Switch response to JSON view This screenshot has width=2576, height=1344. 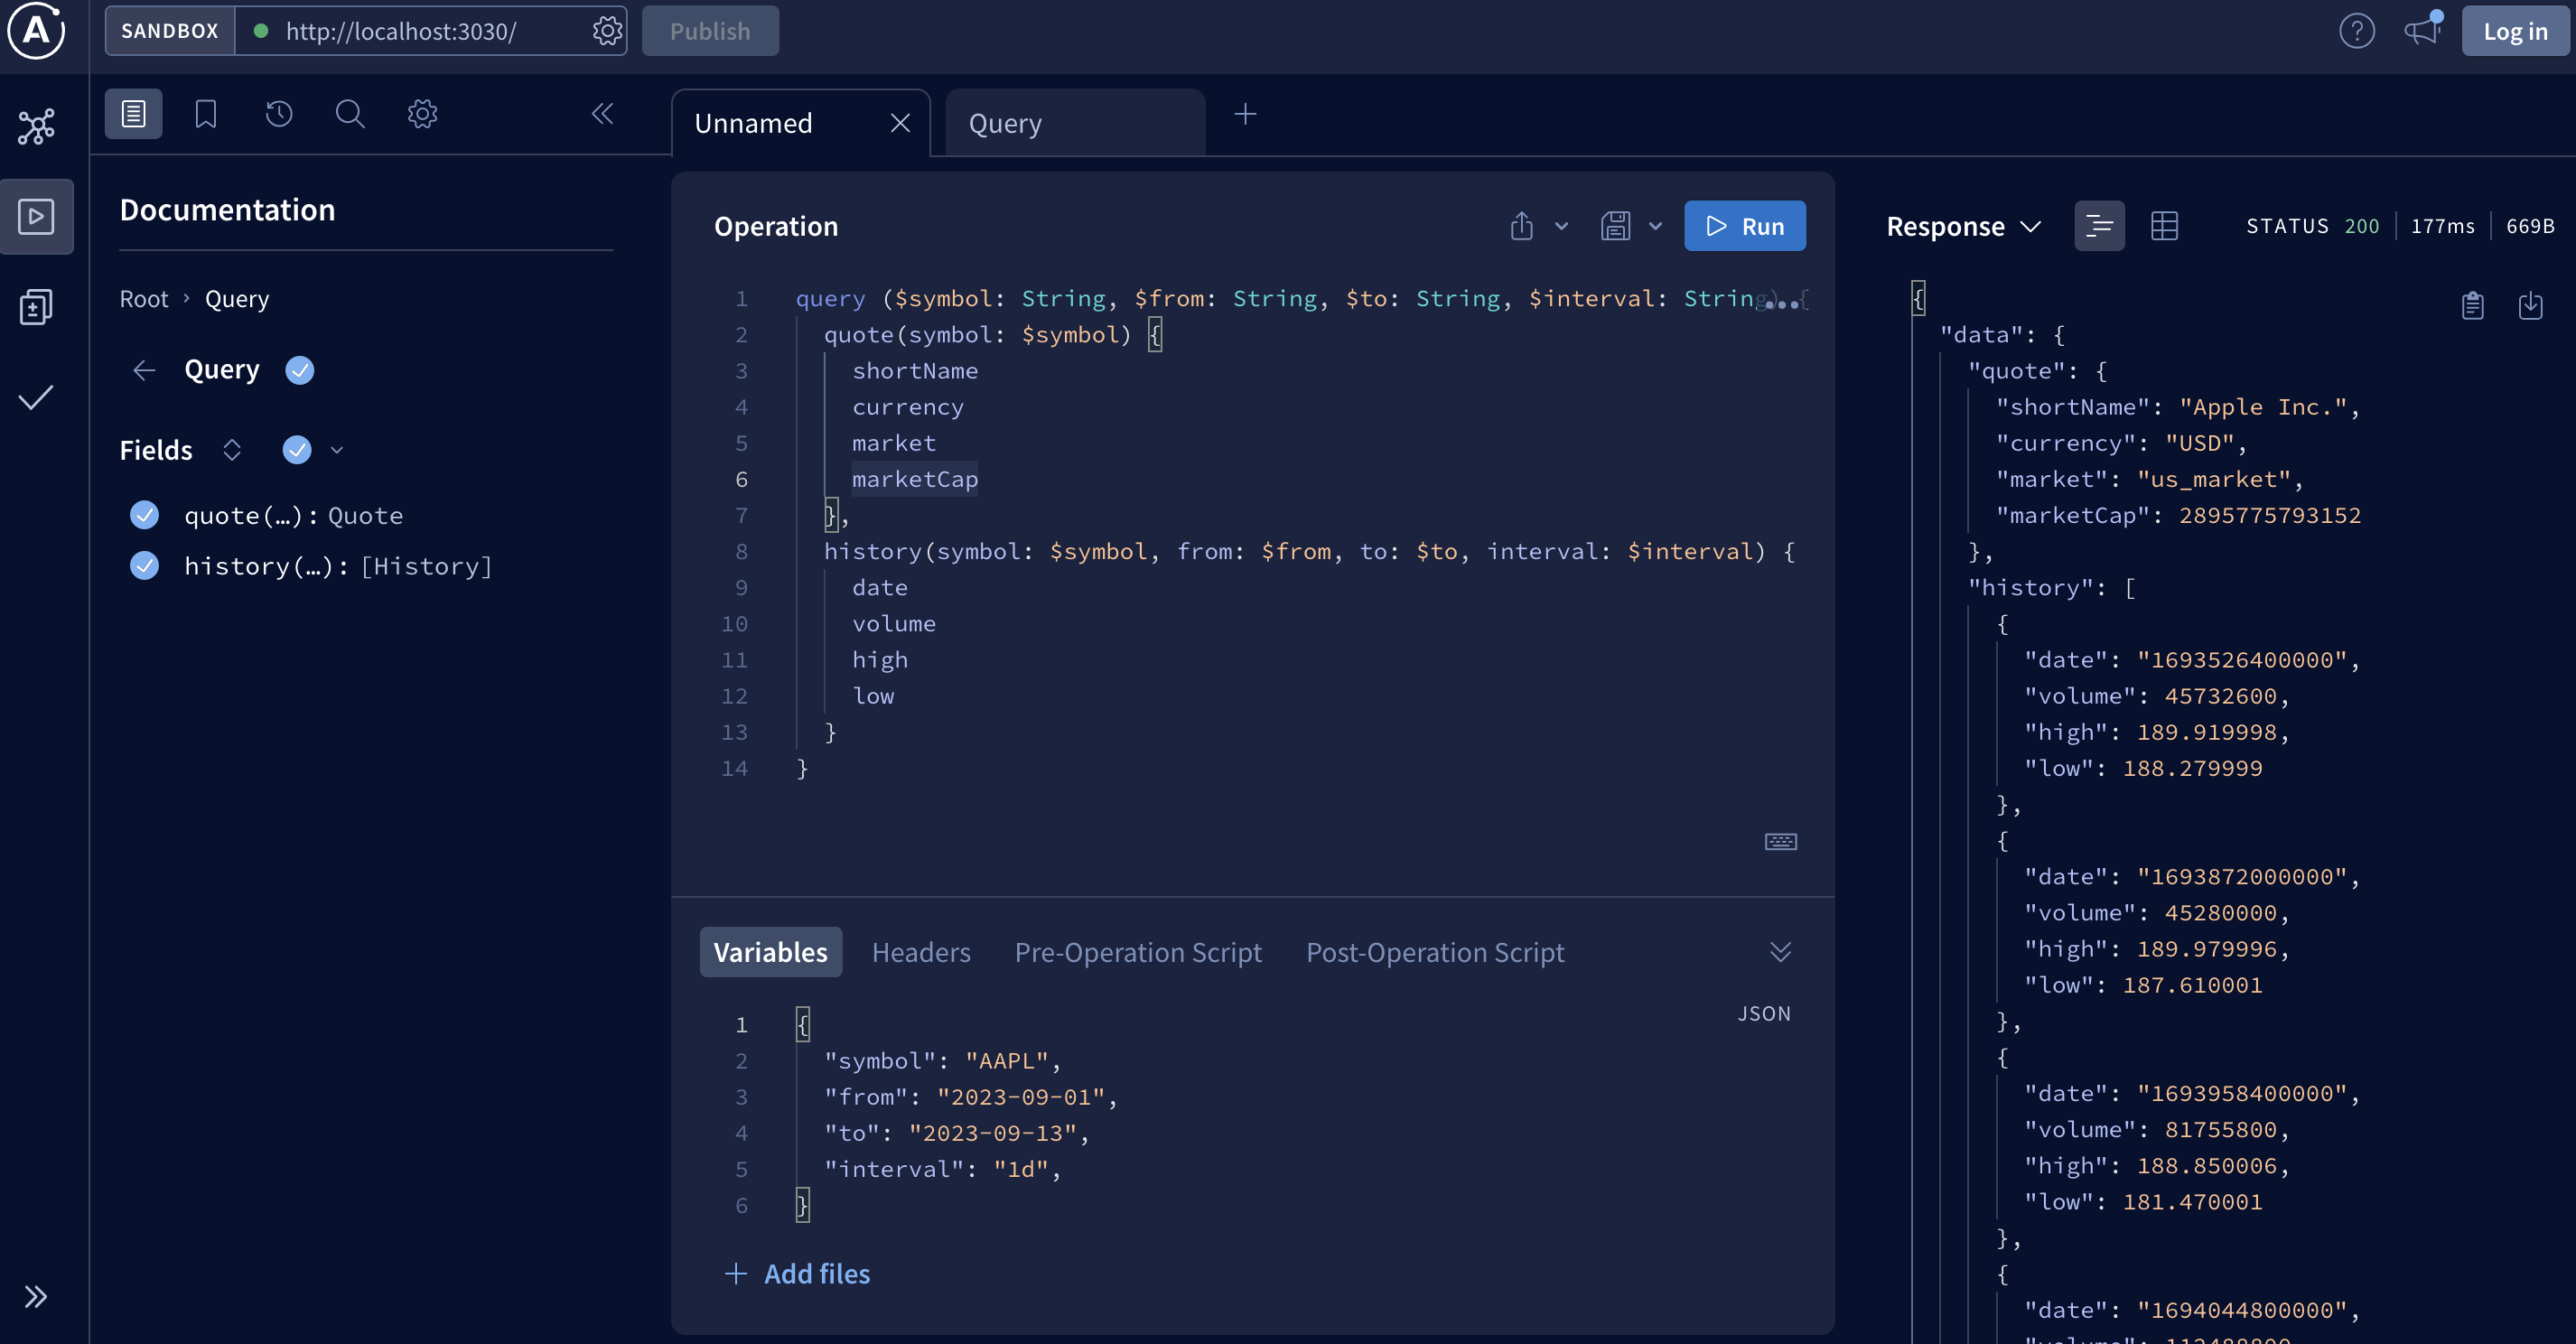[x=2099, y=226]
